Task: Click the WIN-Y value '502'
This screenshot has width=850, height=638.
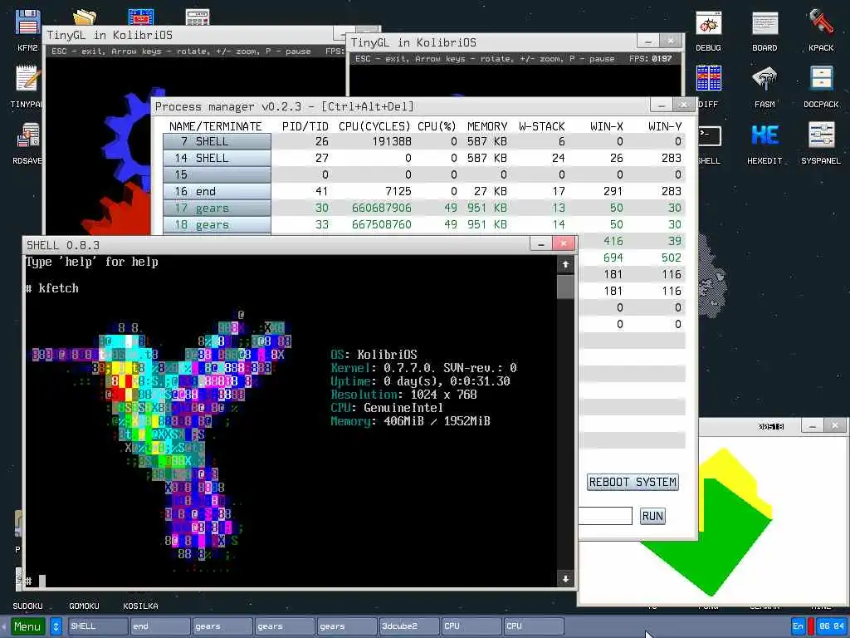Action: (671, 258)
